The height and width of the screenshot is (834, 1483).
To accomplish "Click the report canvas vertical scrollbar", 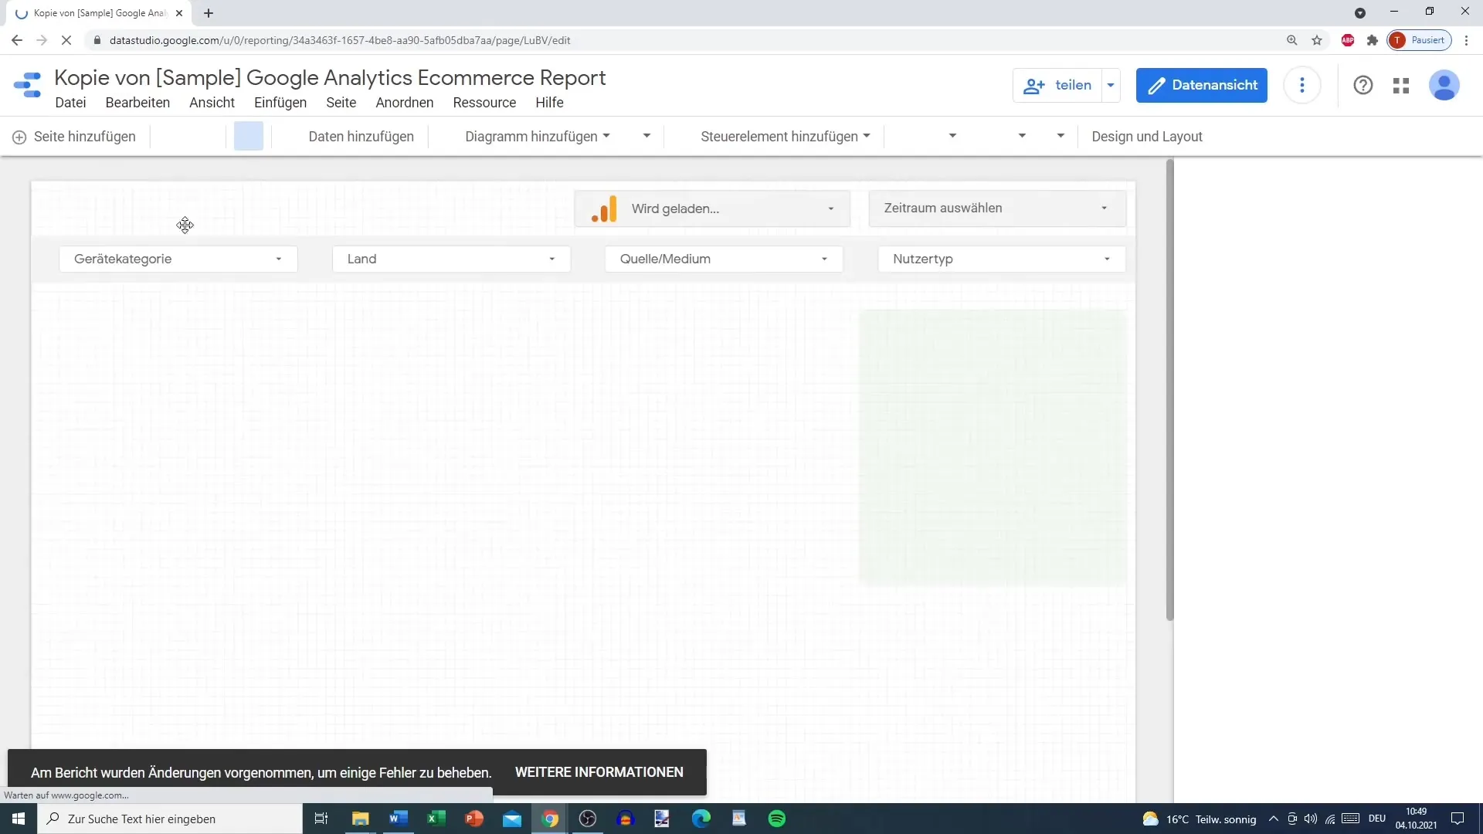I will pyautogui.click(x=1169, y=390).
